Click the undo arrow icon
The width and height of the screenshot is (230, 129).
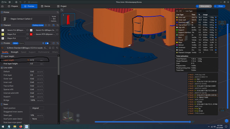coord(20,2)
